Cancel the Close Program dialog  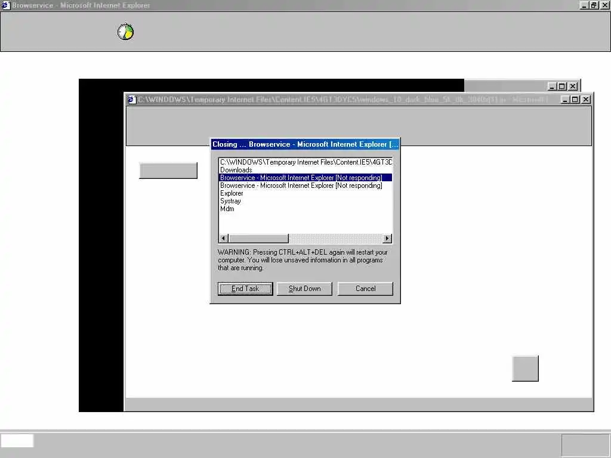pos(365,289)
